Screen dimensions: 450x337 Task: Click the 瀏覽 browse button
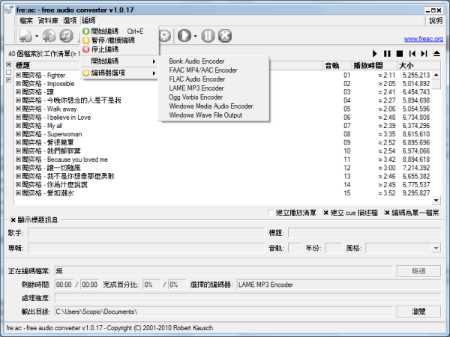click(x=418, y=312)
